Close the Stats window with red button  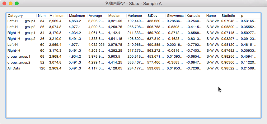point(4,3)
